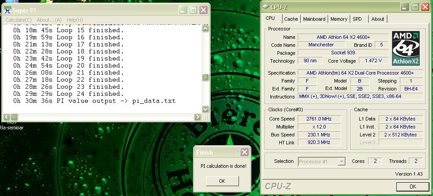
Task: Open the Memory tab
Action: 339,19
